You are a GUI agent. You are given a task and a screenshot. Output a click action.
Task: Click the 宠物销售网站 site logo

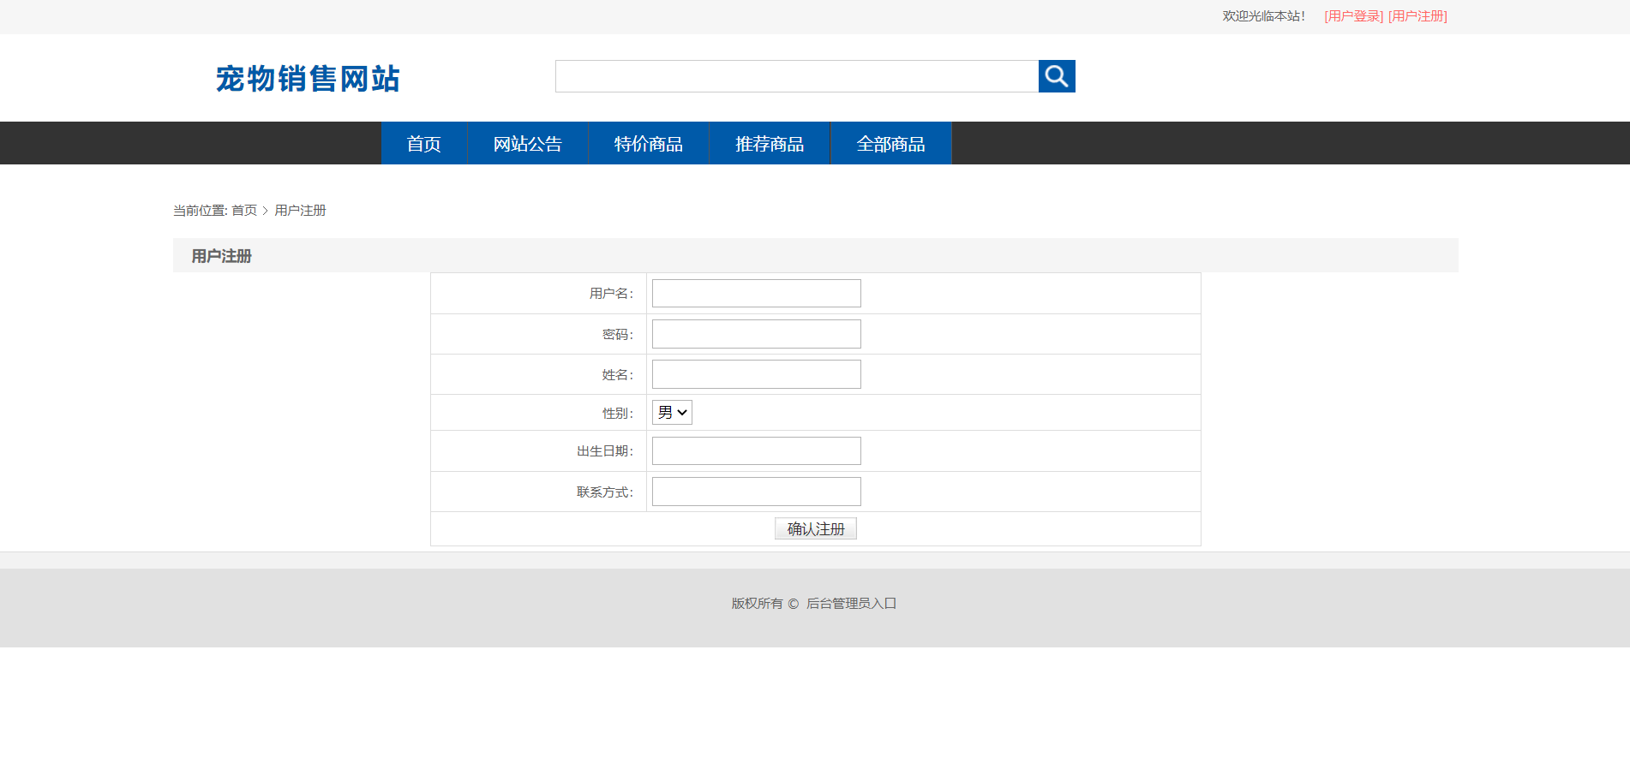tap(308, 79)
